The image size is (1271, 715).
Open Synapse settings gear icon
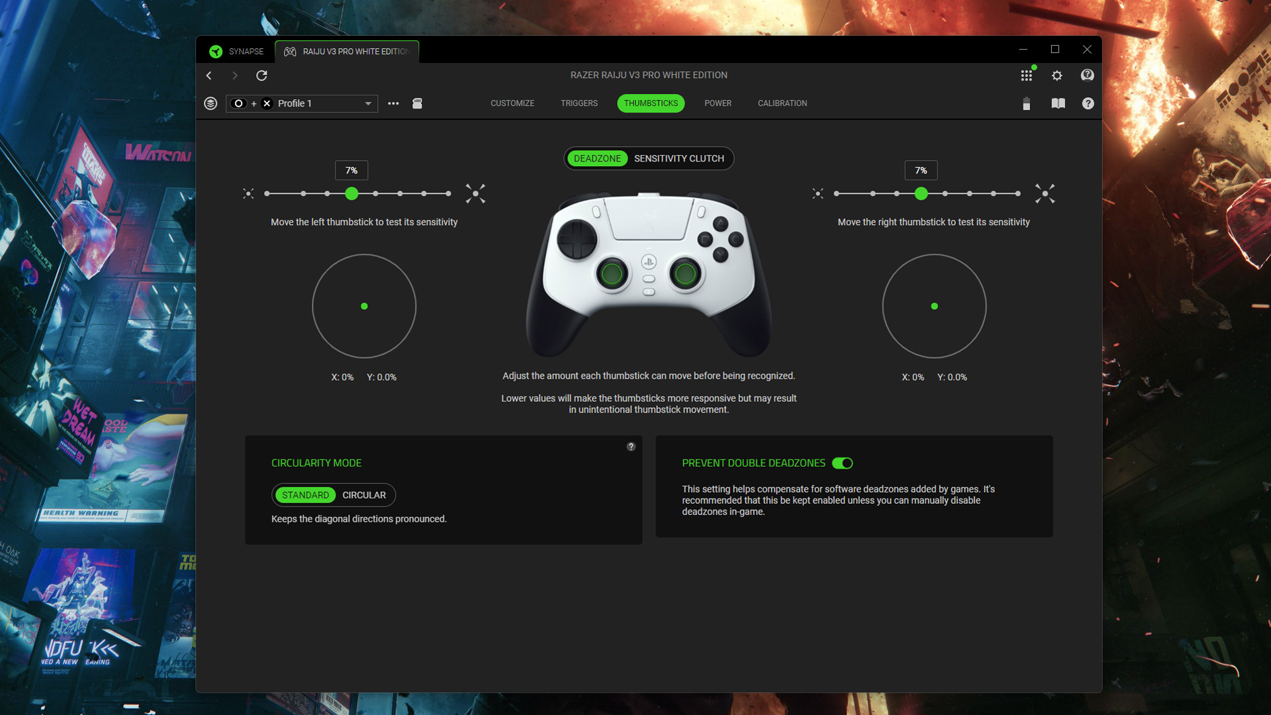(1057, 75)
